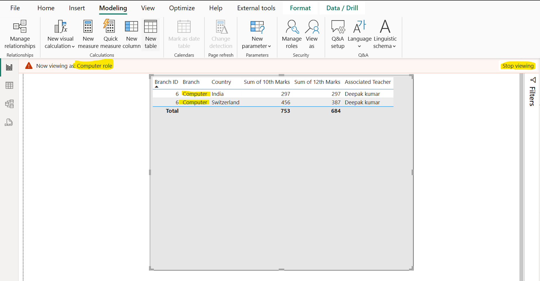Image resolution: width=540 pixels, height=281 pixels.
Task: Sort table by the Branch ID column
Action: pyautogui.click(x=166, y=82)
